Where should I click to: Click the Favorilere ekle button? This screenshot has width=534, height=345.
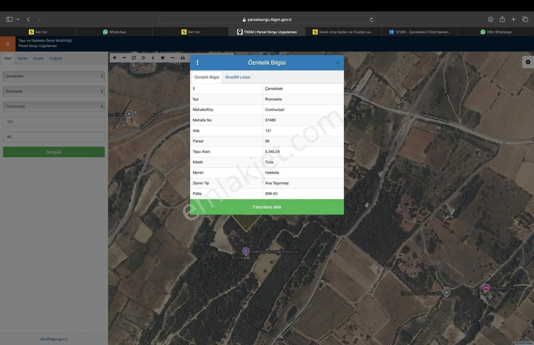pos(267,207)
